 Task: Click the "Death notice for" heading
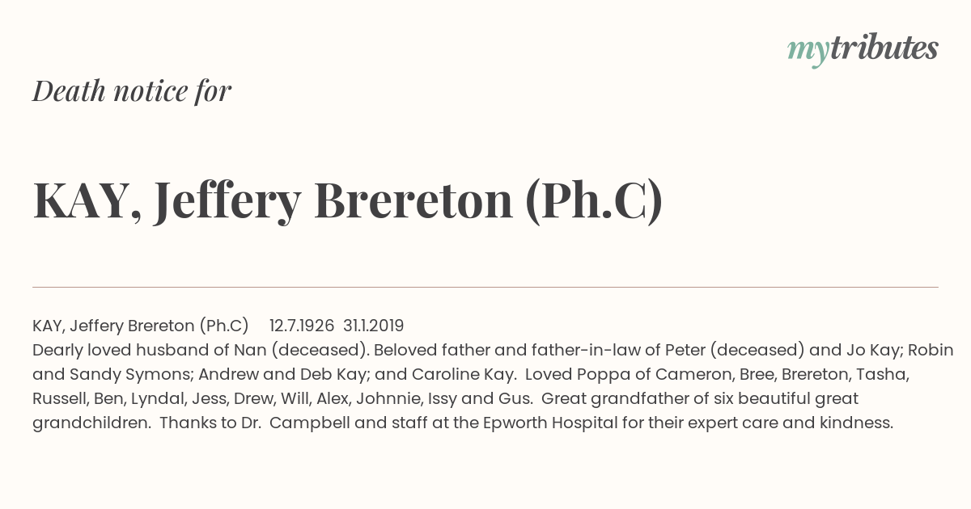(132, 91)
